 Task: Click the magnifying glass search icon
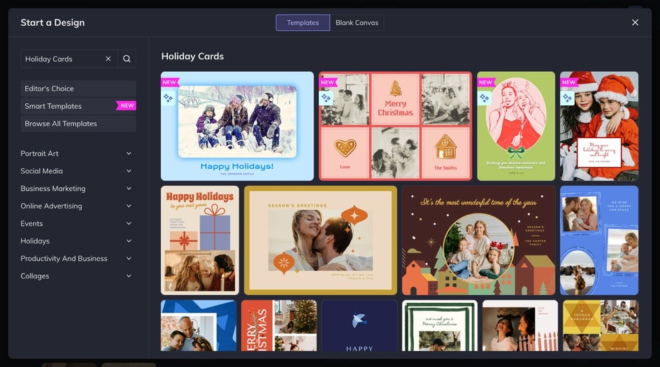click(127, 59)
